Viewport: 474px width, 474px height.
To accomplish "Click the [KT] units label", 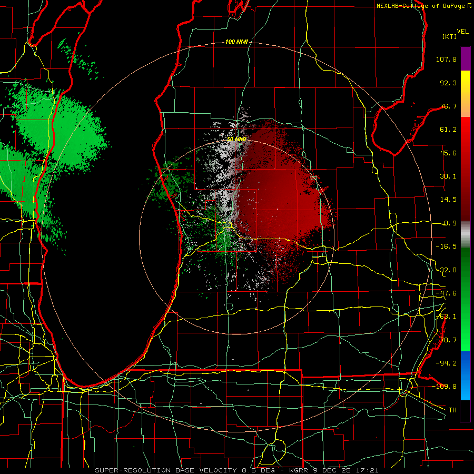I will pos(449,36).
